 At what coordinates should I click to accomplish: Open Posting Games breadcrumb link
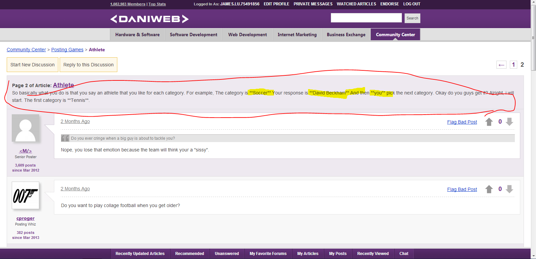[67, 50]
